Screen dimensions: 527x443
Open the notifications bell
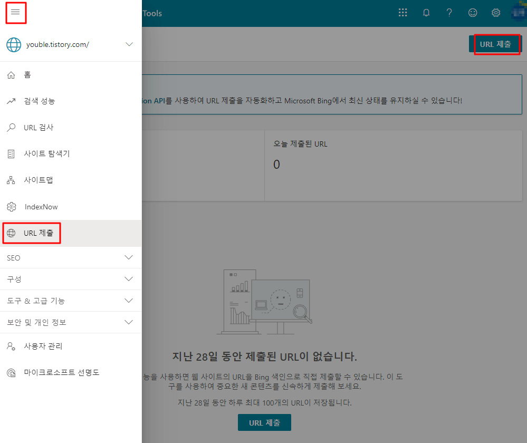426,12
